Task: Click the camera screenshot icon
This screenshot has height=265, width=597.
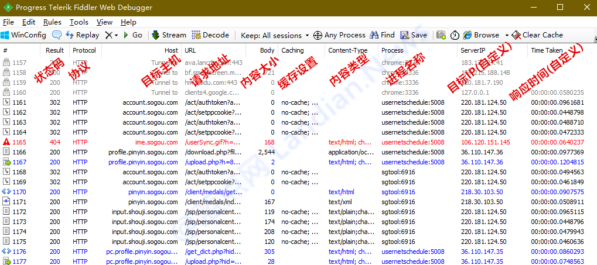Action: [441, 35]
